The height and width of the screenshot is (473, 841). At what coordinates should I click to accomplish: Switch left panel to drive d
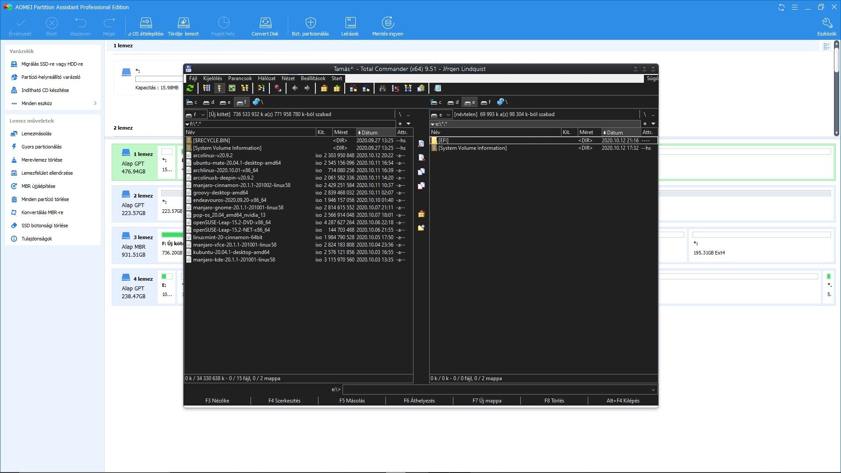tap(208, 102)
